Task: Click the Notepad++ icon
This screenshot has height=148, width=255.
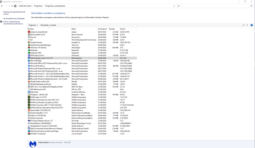Action: point(29,94)
